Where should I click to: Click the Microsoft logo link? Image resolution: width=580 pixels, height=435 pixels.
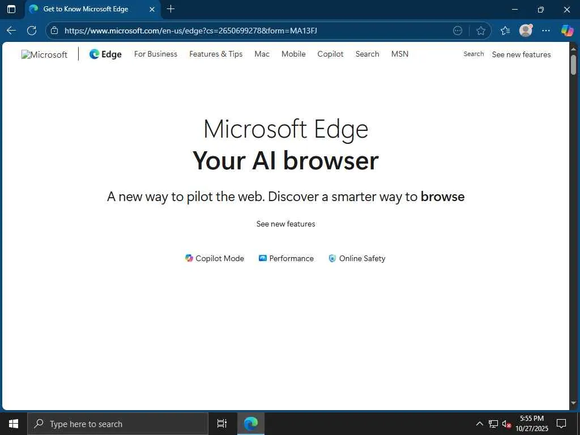click(44, 54)
